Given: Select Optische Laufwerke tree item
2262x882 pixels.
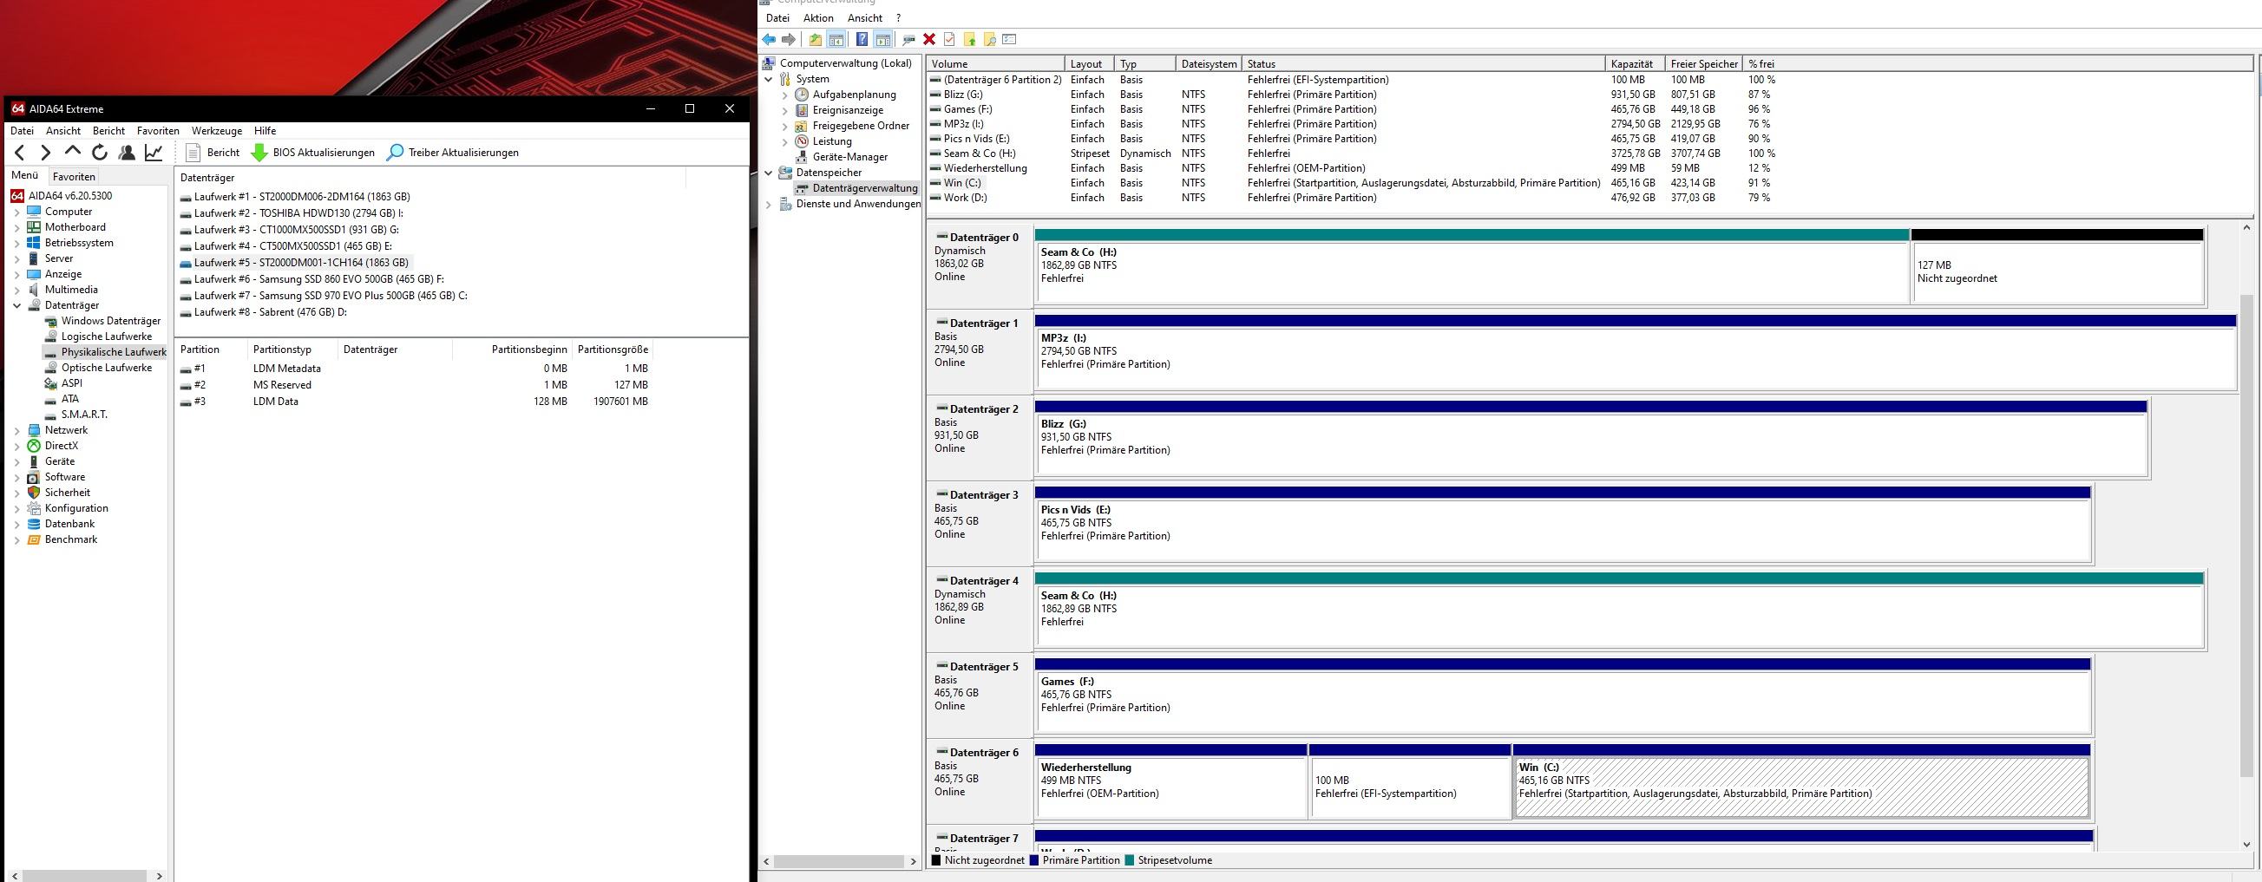Looking at the screenshot, I should (106, 368).
